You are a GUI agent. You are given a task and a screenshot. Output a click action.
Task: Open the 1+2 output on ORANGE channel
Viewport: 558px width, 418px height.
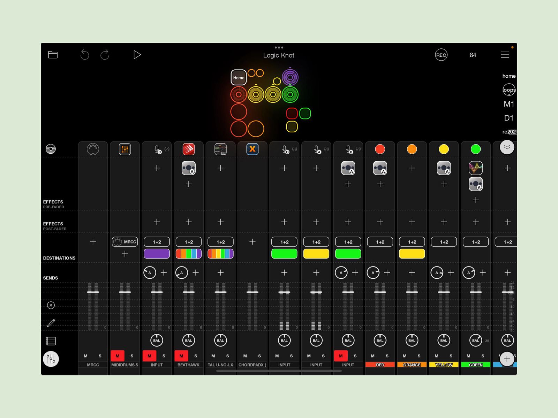click(412, 242)
